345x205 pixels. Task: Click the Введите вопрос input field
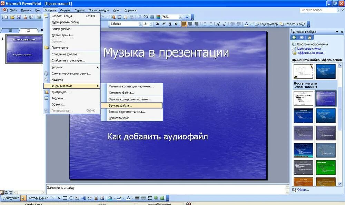pos(318,10)
